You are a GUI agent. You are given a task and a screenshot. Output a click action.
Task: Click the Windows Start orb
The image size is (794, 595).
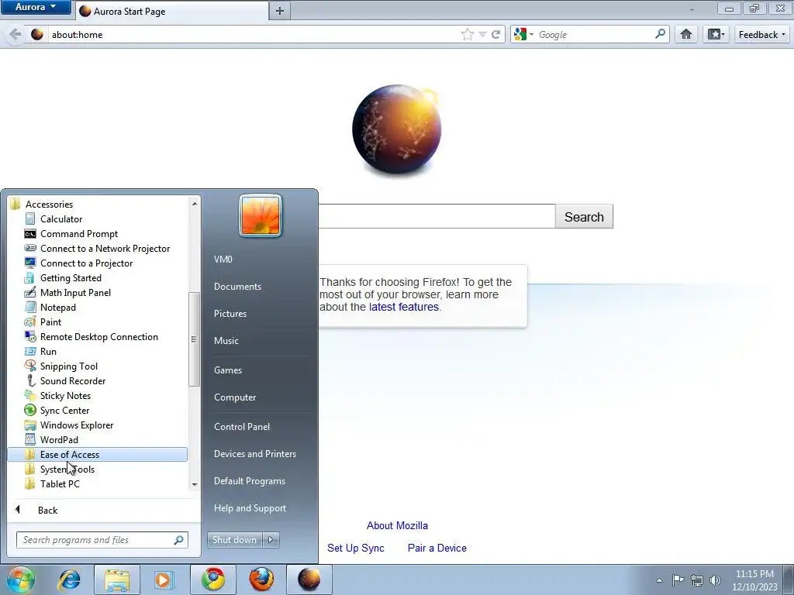21,580
